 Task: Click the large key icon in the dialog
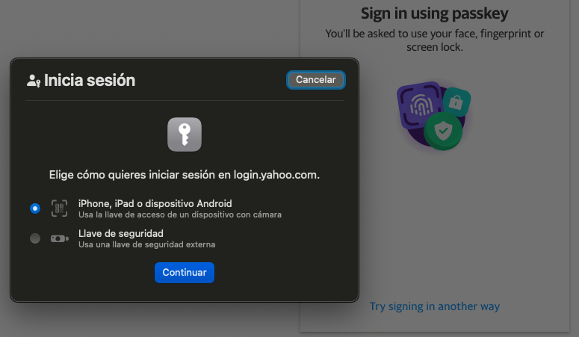tap(185, 135)
